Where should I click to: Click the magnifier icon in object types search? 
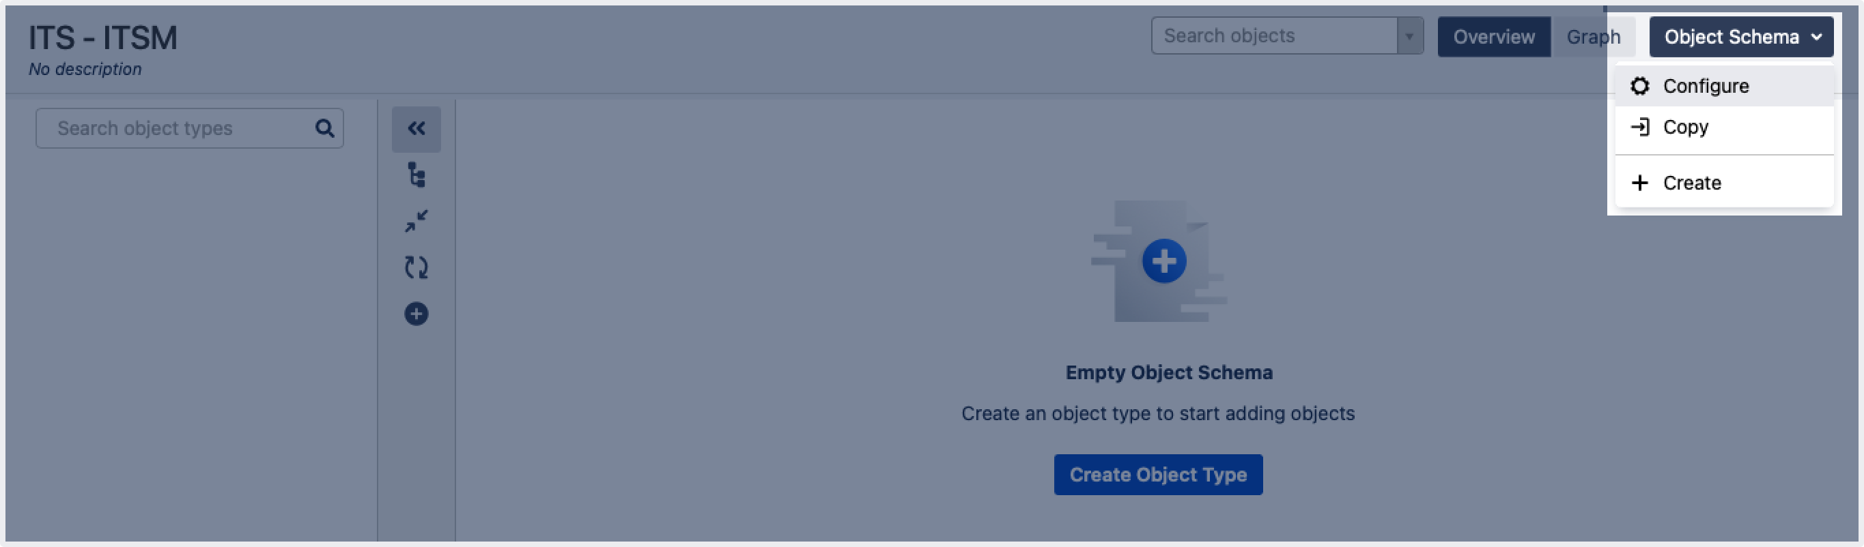click(325, 129)
